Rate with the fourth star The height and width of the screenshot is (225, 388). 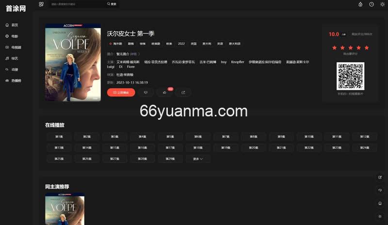pyautogui.click(x=358, y=48)
